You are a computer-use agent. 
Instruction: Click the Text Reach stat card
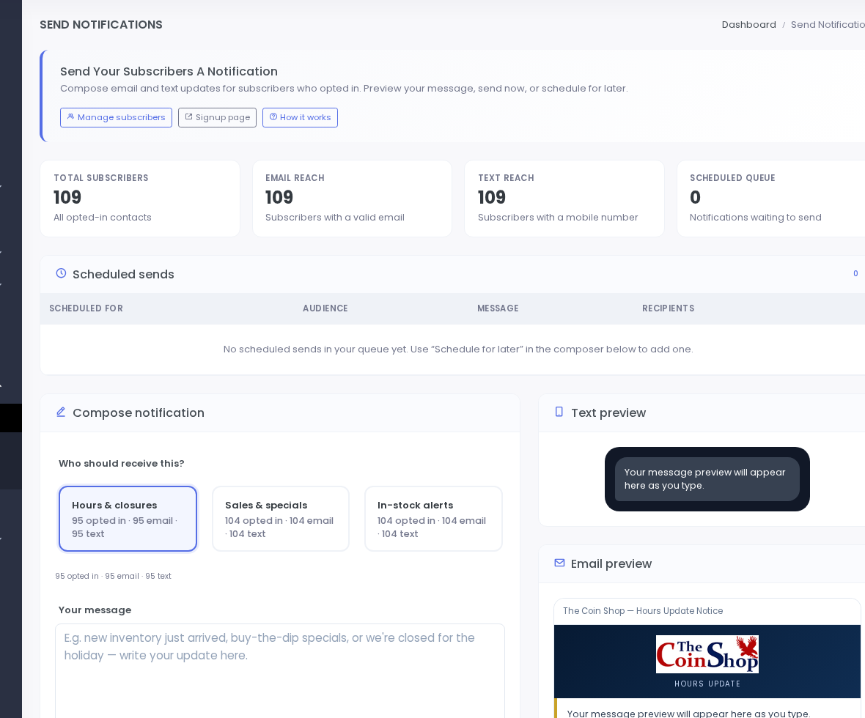point(564,199)
